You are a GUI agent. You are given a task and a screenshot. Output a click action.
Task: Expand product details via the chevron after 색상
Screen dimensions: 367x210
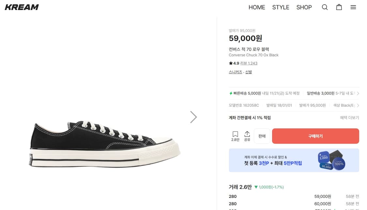(x=359, y=105)
